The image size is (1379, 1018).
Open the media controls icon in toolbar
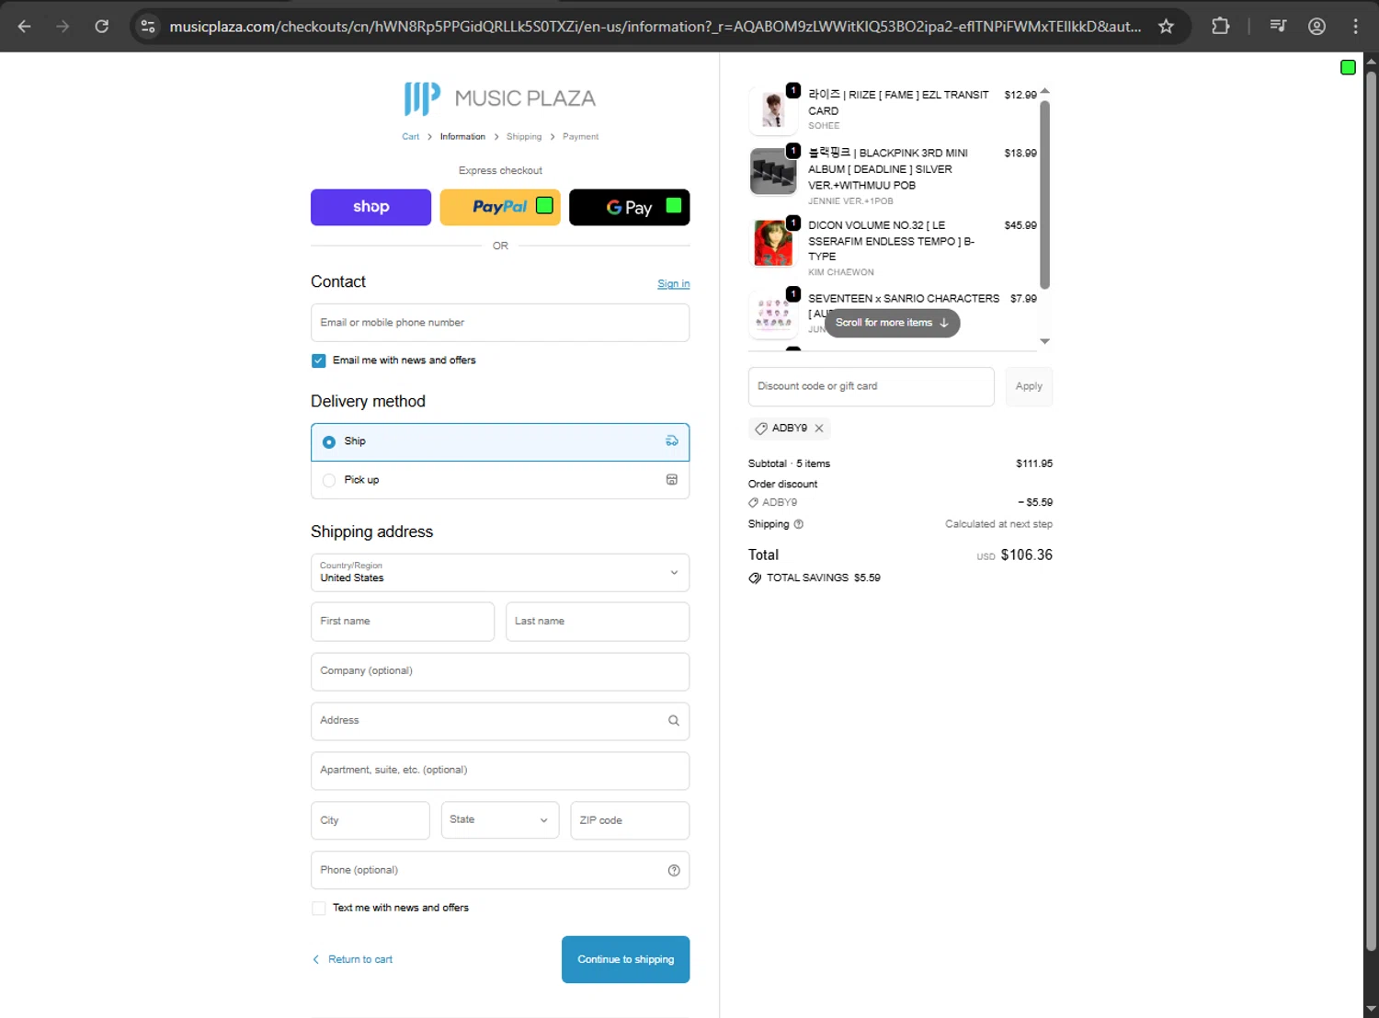point(1278,26)
